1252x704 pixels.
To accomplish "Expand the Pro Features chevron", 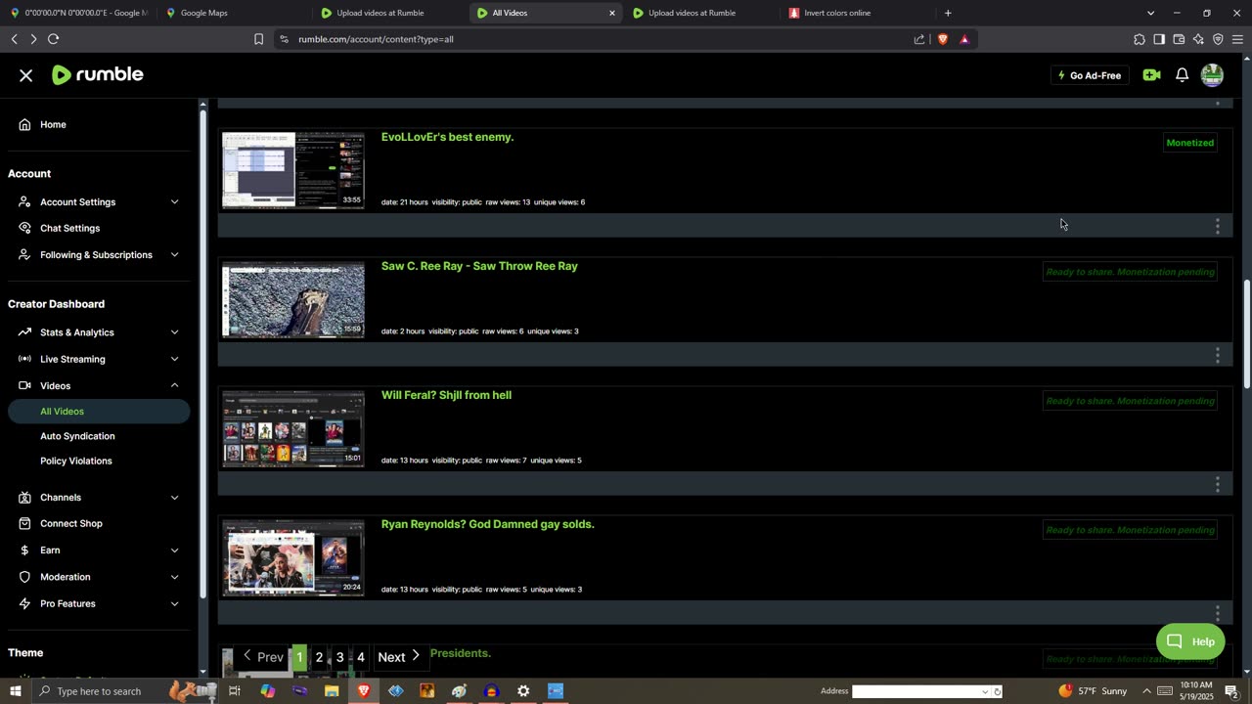I will pyautogui.click(x=174, y=603).
